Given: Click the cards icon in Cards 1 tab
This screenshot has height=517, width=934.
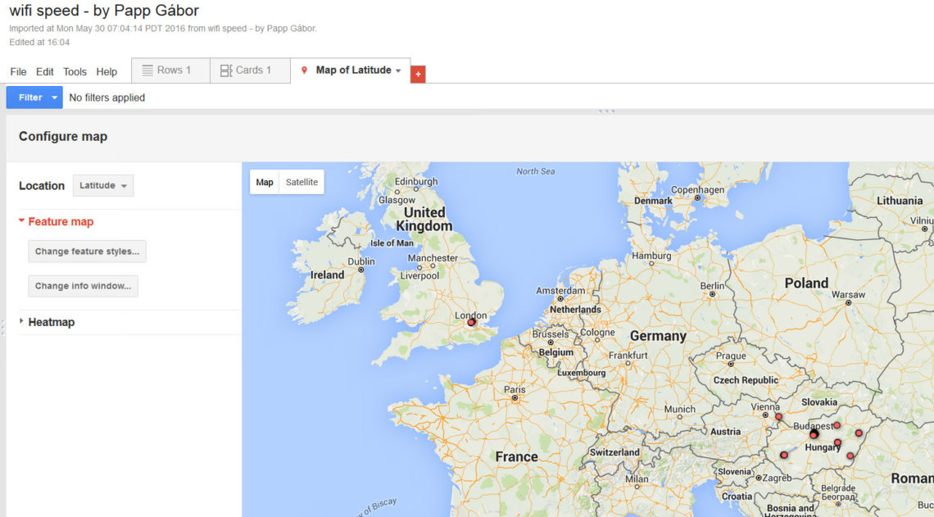Looking at the screenshot, I should click(226, 70).
